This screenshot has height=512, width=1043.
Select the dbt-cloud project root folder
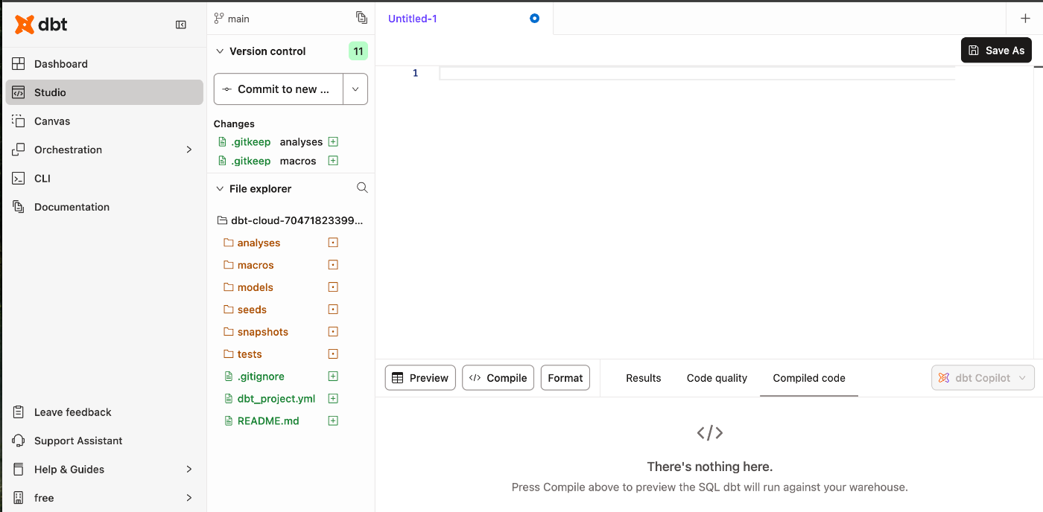[x=290, y=220]
